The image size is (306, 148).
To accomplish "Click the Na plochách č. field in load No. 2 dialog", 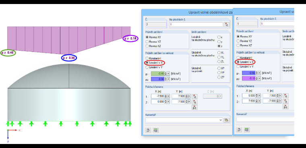I will coord(196,25).
